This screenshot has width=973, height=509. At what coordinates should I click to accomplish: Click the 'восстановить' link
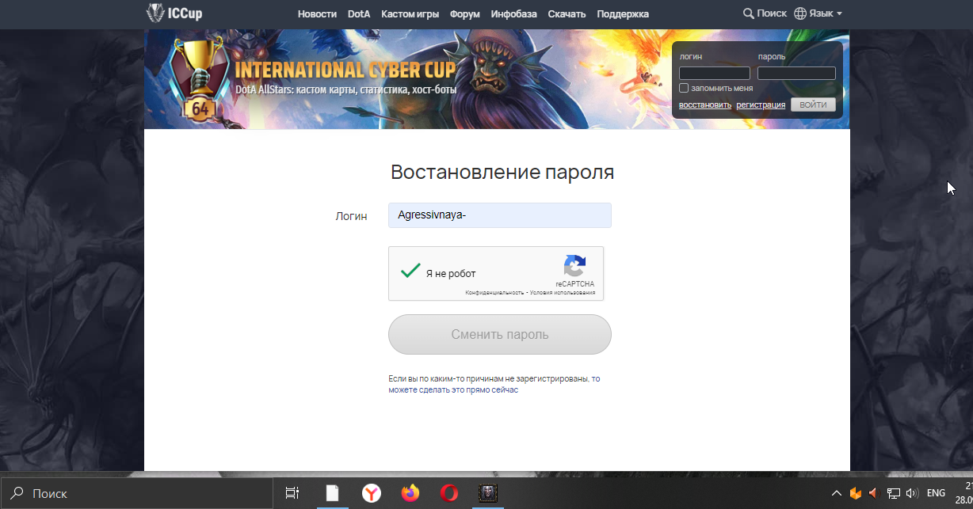[705, 104]
